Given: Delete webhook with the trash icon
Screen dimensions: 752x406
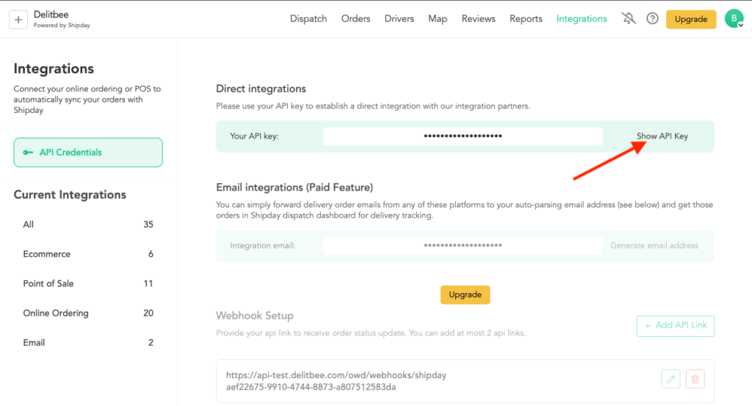Looking at the screenshot, I should point(695,379).
